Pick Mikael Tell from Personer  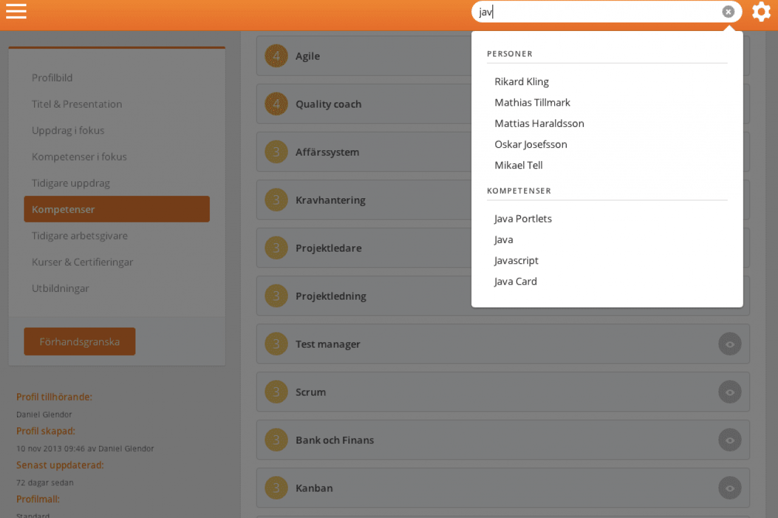[x=518, y=165]
